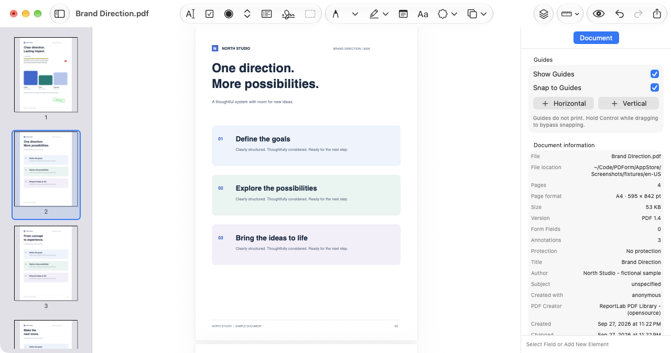671x353 pixels.
Task: Select the Aa text annotation tool
Action: [x=423, y=14]
